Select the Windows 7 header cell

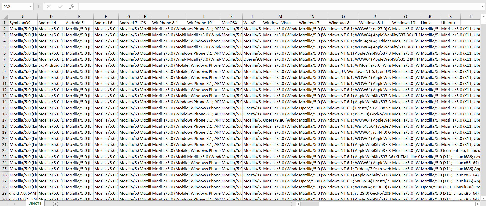coord(313,23)
